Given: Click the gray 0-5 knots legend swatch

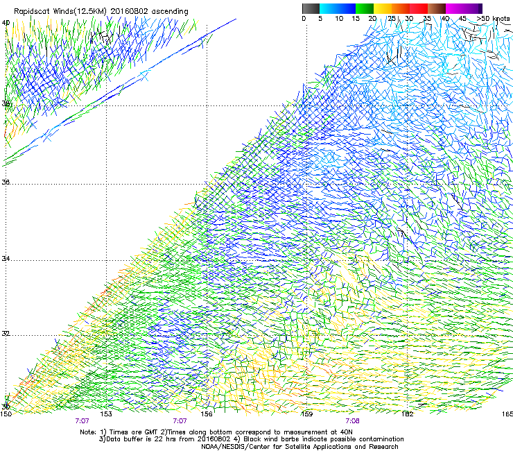Looking at the screenshot, I should (311, 8).
